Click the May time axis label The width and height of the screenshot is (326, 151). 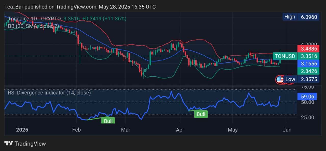[x=233, y=130]
